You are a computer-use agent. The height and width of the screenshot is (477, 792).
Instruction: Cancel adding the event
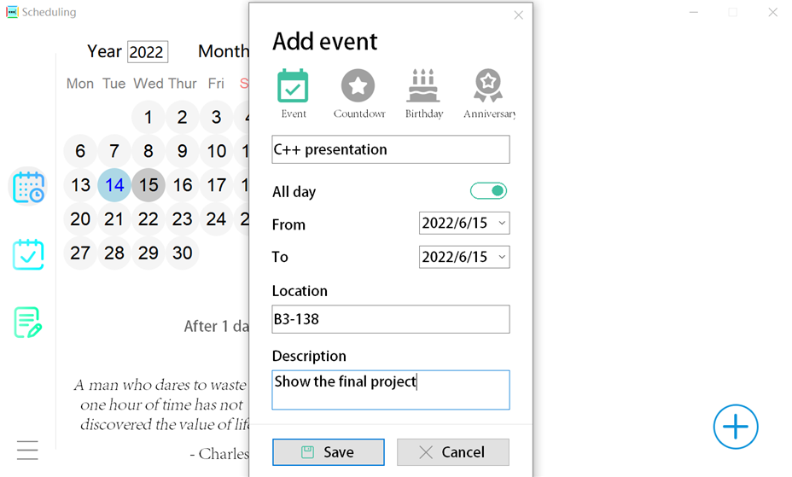453,451
